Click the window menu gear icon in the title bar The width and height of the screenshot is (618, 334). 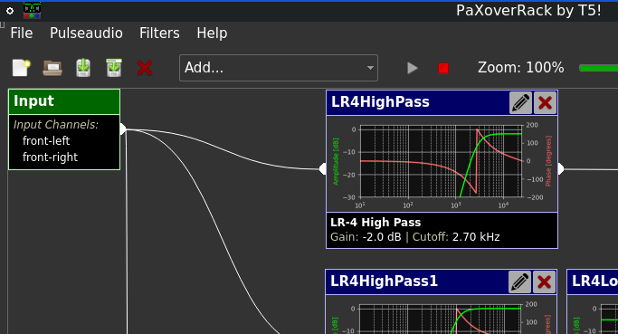pos(10,11)
